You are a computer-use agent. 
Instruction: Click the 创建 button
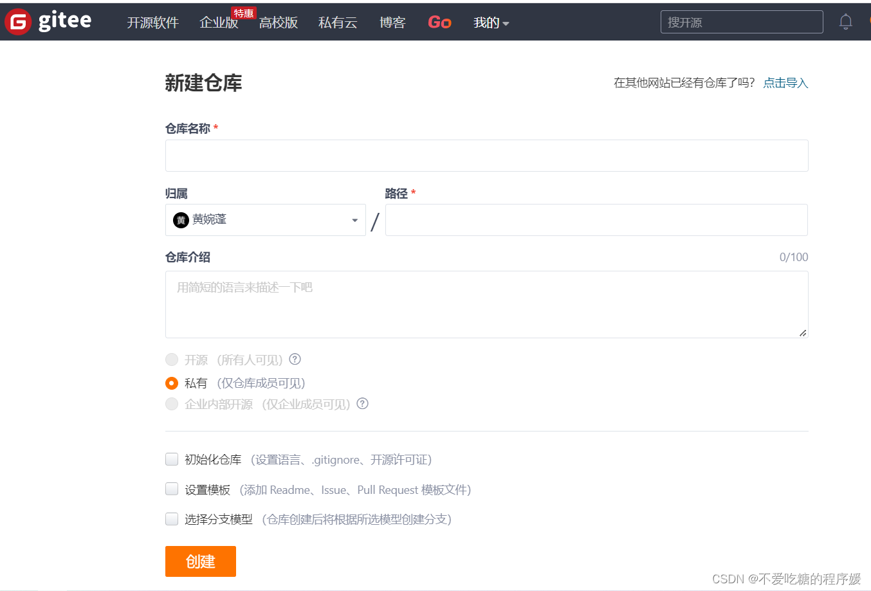(x=201, y=561)
